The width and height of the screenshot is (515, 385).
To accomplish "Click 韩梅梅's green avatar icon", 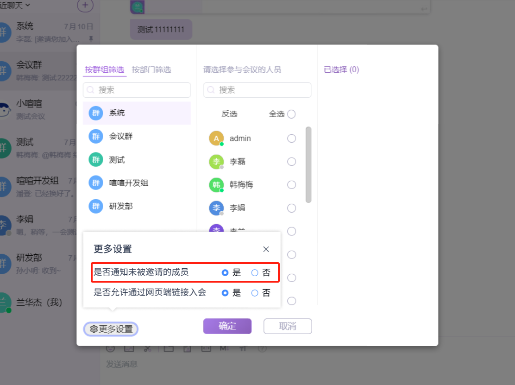I will (216, 185).
